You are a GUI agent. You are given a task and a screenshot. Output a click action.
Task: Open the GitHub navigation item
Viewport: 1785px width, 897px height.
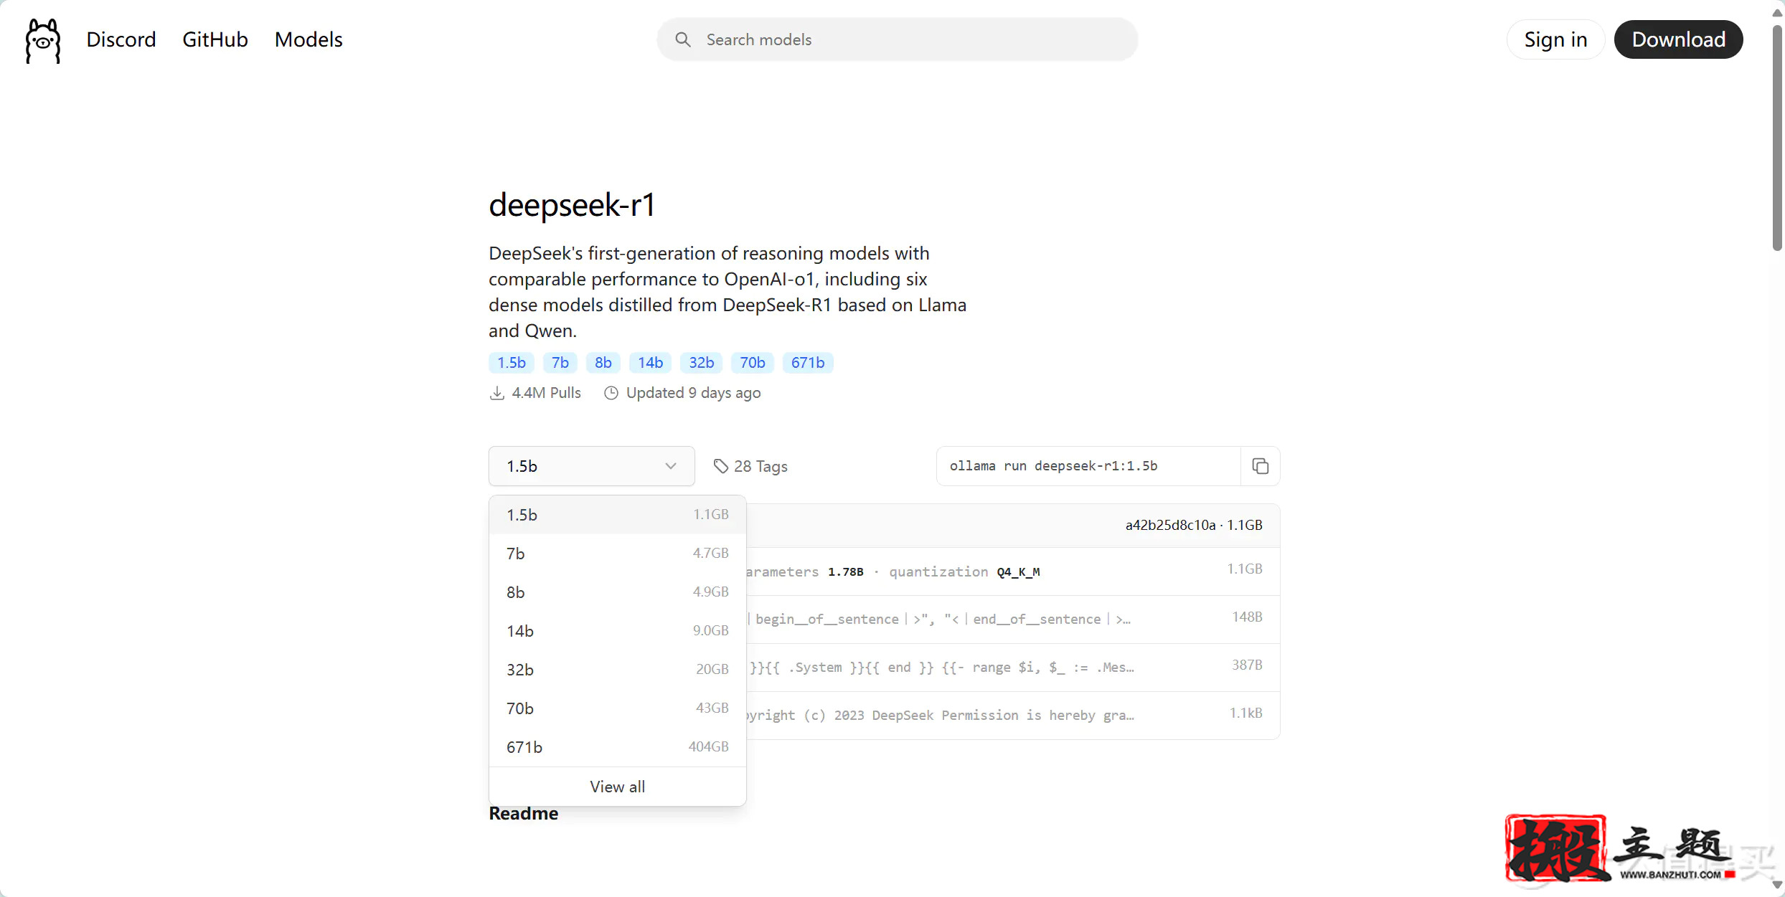tap(215, 39)
